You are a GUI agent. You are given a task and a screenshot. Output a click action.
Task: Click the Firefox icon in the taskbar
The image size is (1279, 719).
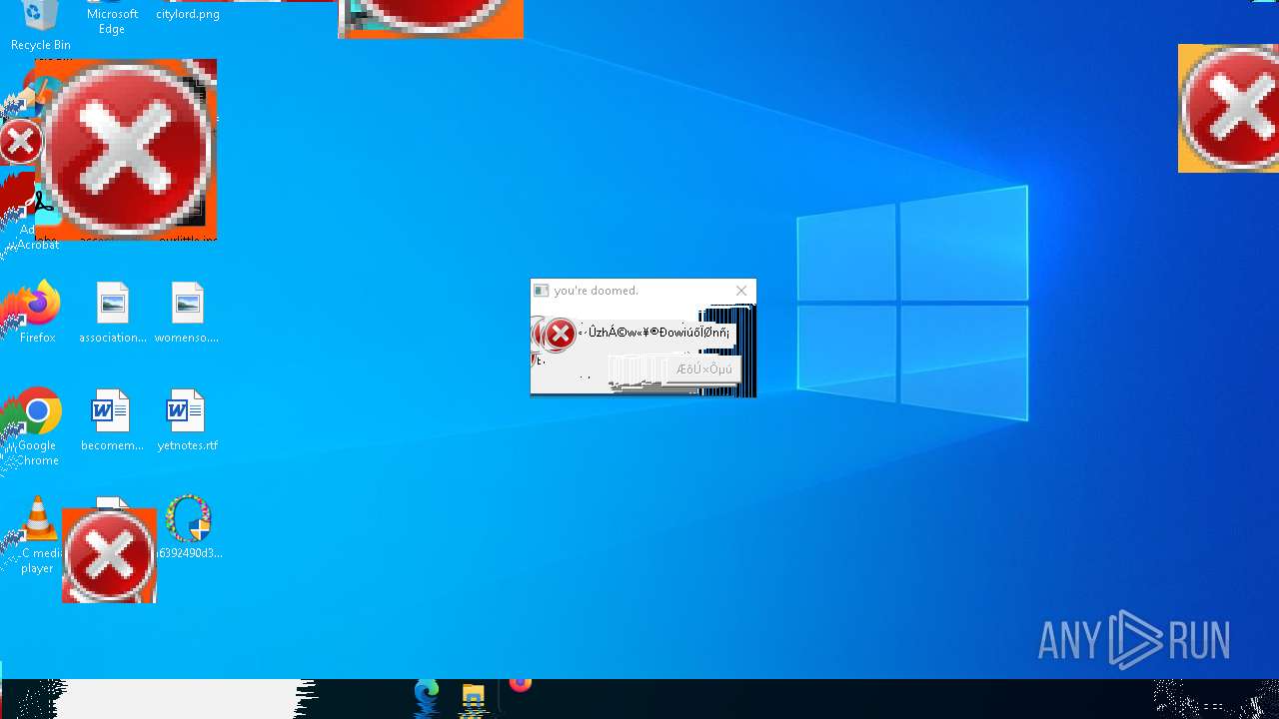tap(521, 684)
